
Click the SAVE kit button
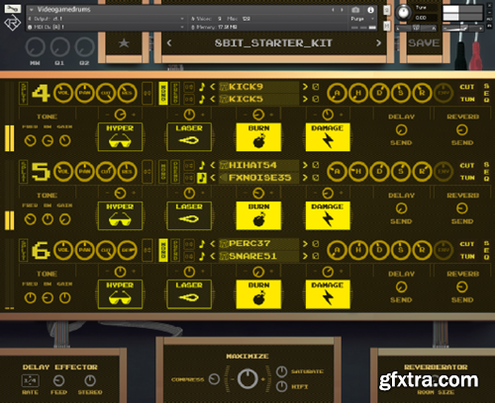point(424,42)
